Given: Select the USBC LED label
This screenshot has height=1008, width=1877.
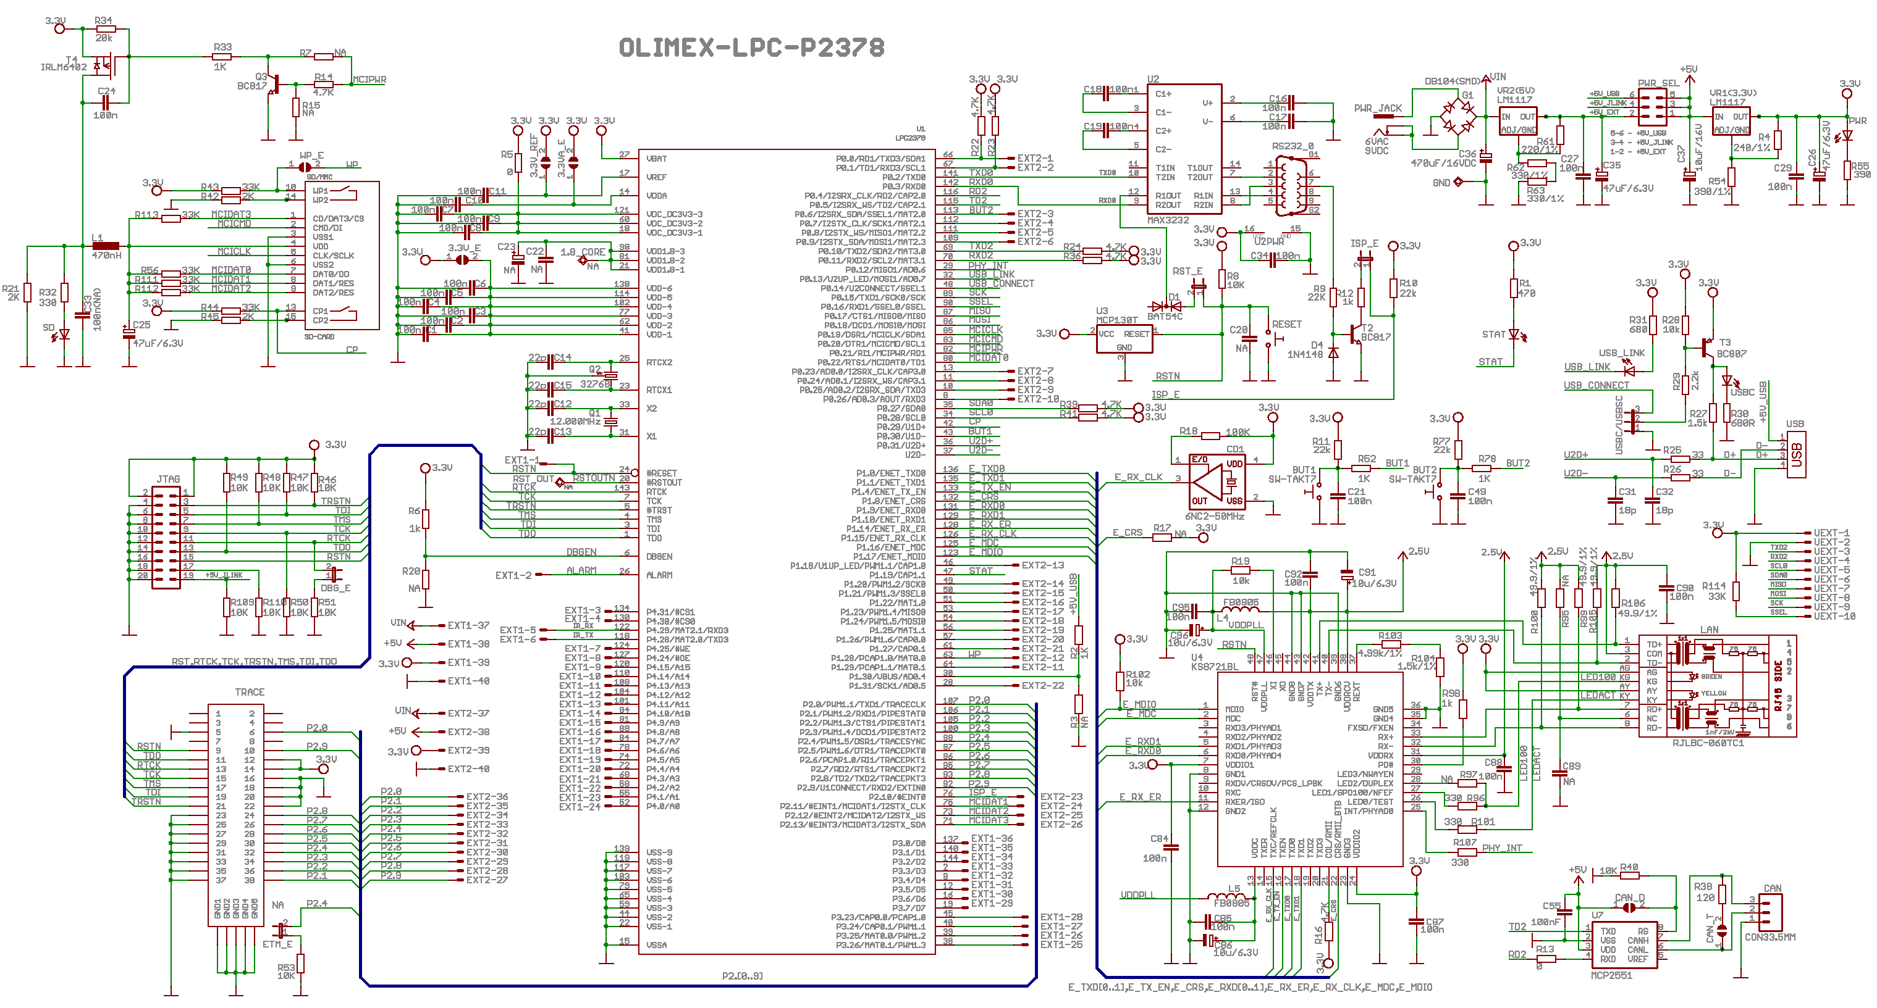Looking at the screenshot, I should pos(1742,393).
